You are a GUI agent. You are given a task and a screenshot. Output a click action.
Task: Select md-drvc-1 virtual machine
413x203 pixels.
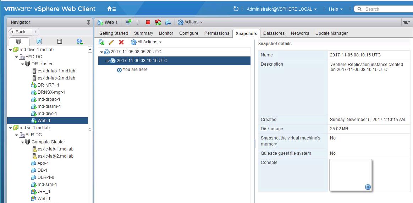point(47,114)
